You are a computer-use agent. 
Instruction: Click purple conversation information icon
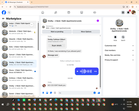click(98, 21)
